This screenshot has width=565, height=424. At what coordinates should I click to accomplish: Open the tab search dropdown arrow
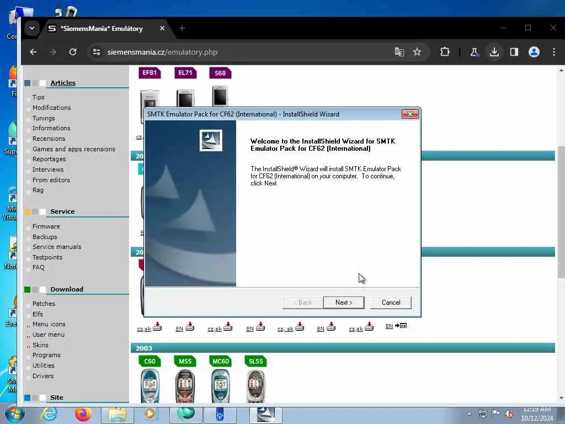pyautogui.click(x=32, y=28)
